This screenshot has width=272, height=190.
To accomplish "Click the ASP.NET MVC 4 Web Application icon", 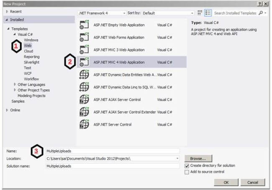I will point(84,62).
